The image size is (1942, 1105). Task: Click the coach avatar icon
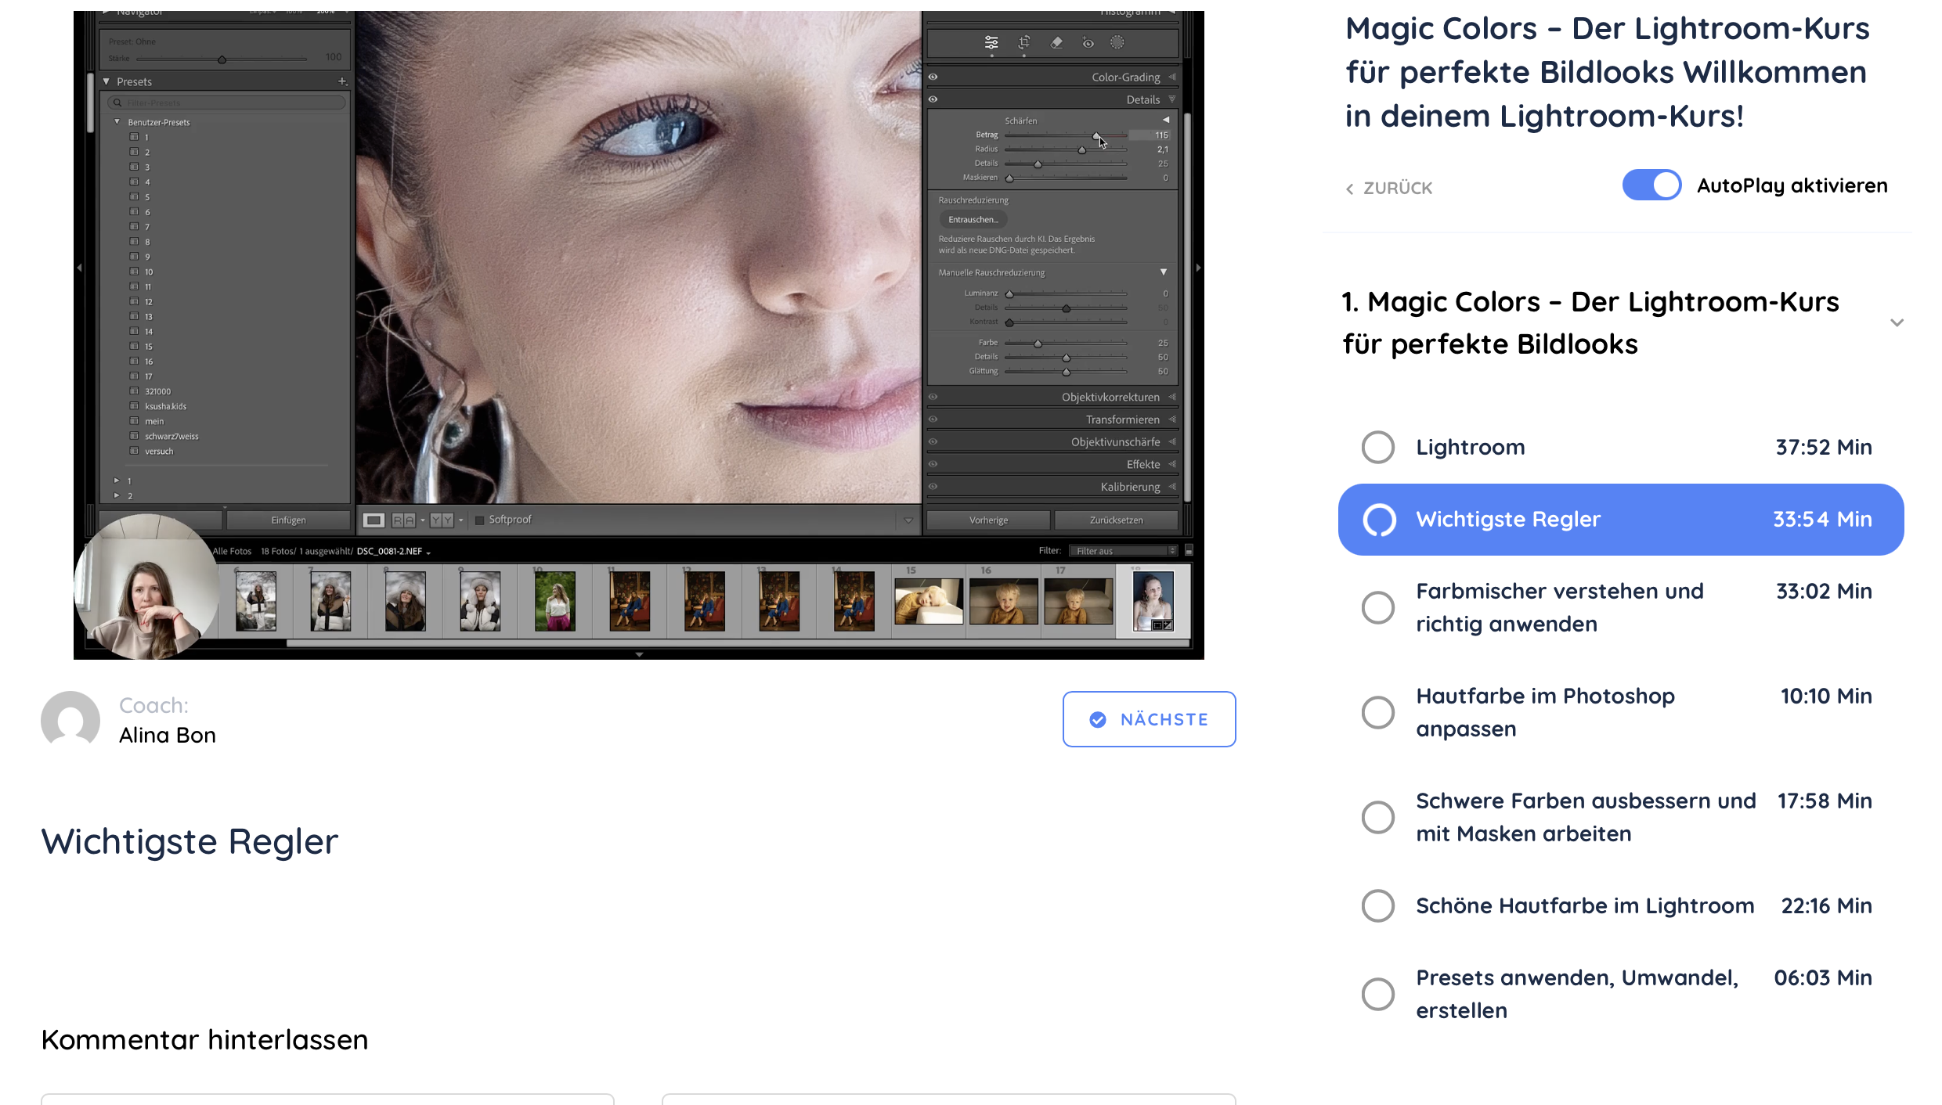coord(70,720)
